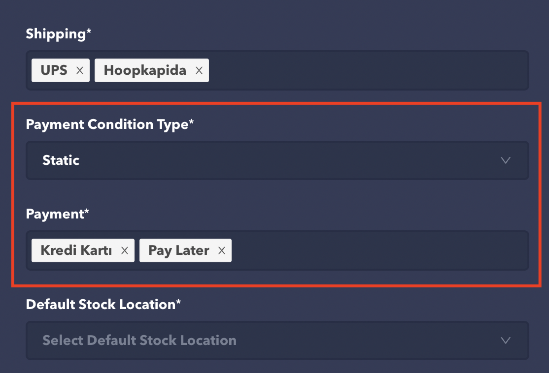Viewport: 549px width, 373px height.
Task: Remove the Hoopkapida shipping tag
Action: click(199, 70)
